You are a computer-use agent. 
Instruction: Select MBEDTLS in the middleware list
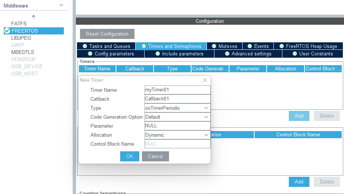(x=23, y=52)
